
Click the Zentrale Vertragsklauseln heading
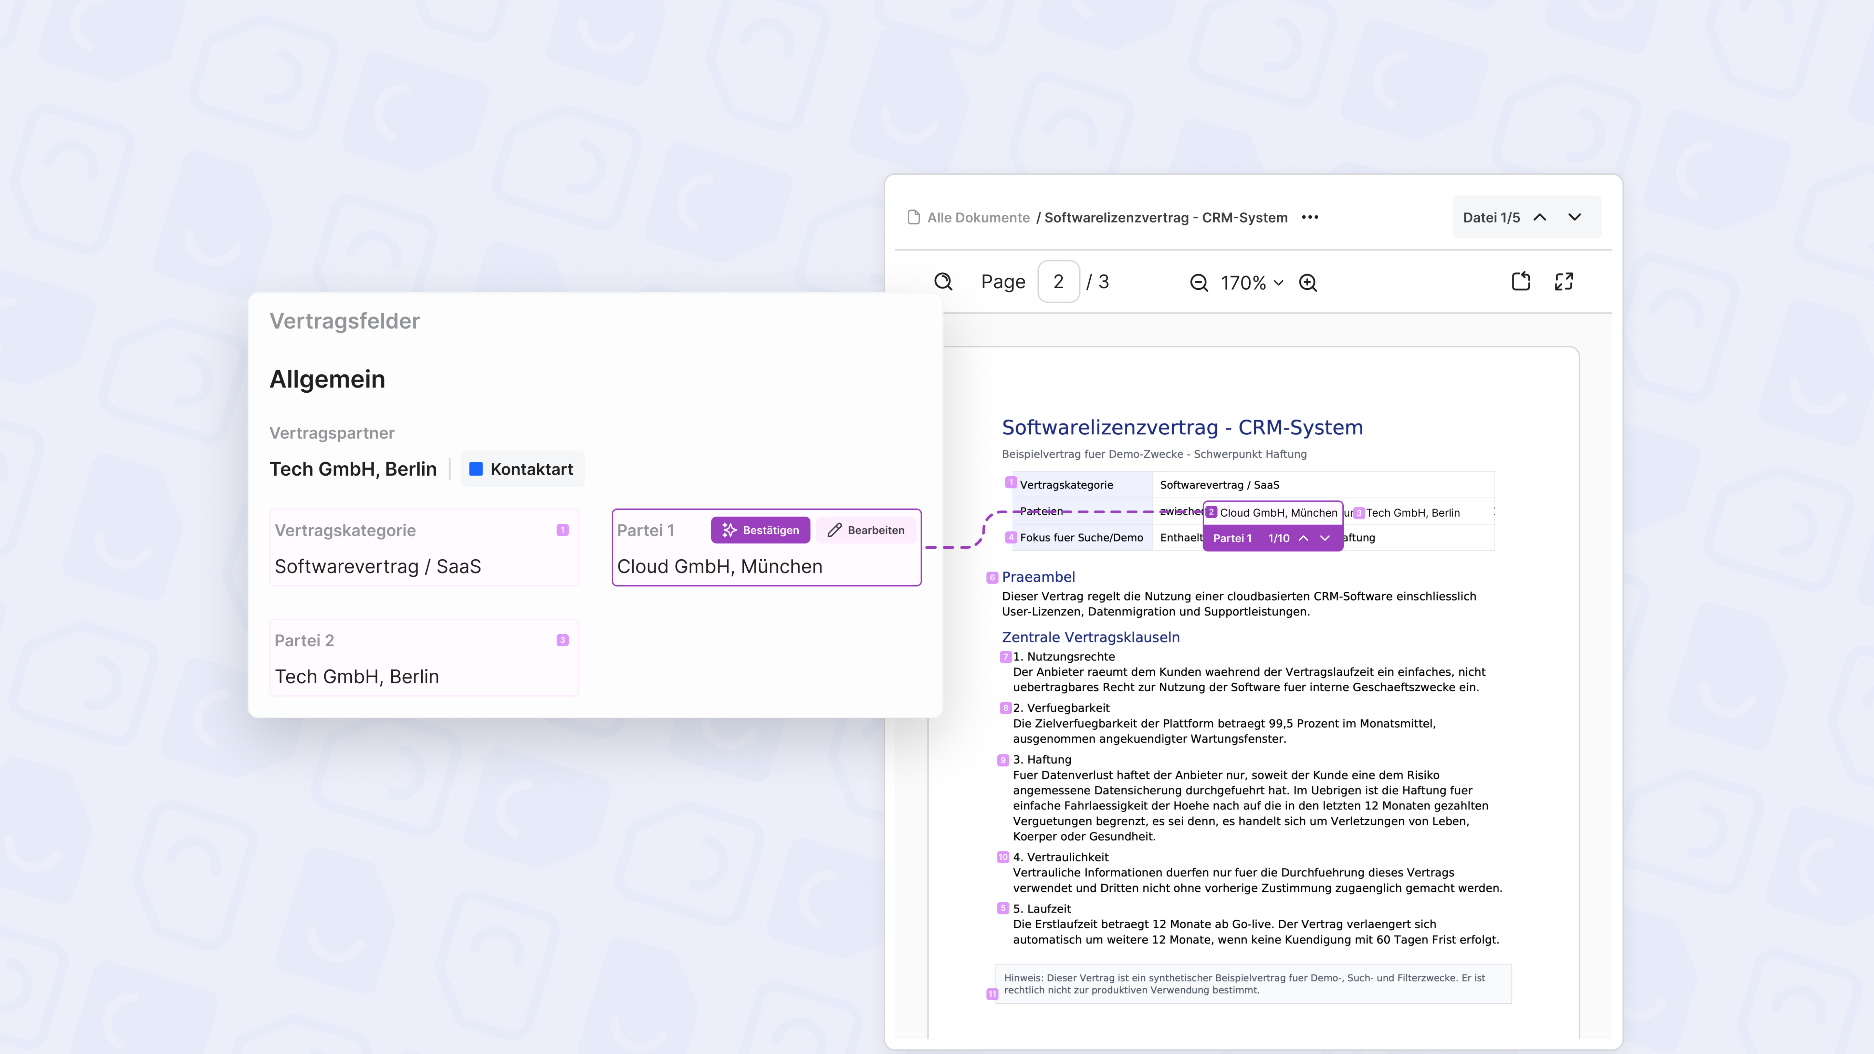[x=1091, y=637]
